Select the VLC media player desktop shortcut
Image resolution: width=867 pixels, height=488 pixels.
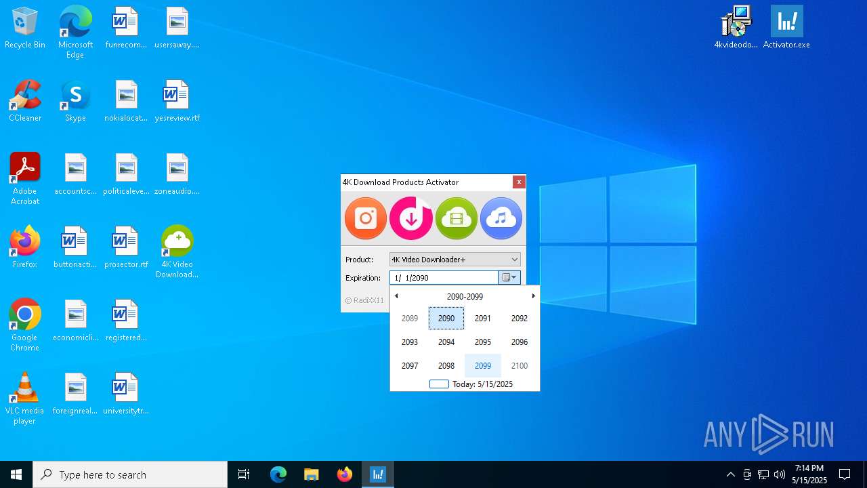(25, 399)
